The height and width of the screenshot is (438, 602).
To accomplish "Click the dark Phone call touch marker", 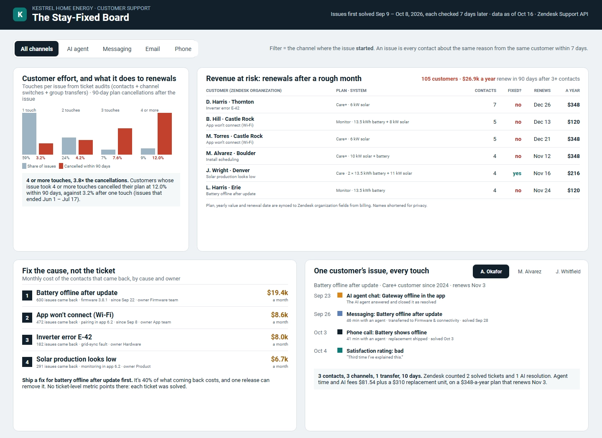I will (x=340, y=332).
